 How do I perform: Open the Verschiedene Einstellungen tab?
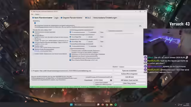pos(105,18)
